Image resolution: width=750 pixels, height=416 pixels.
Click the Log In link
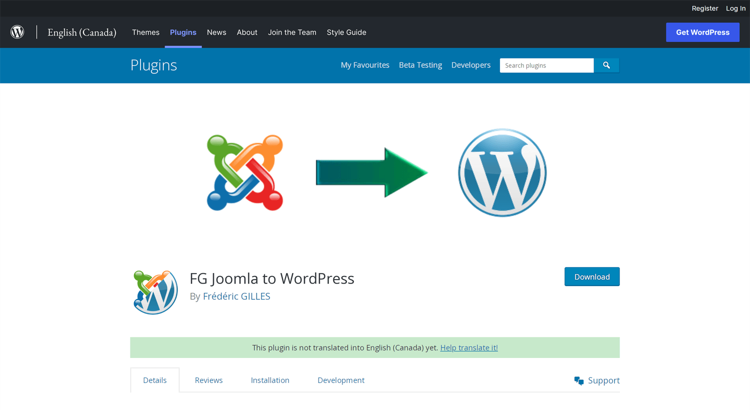[x=735, y=8]
